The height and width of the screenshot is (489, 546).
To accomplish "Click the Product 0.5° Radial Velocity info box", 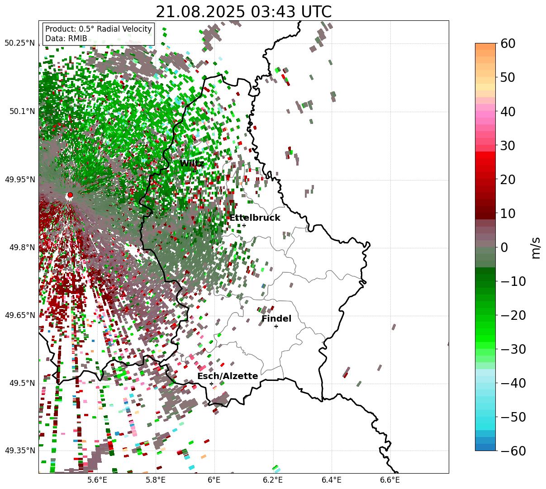I will (99, 34).
